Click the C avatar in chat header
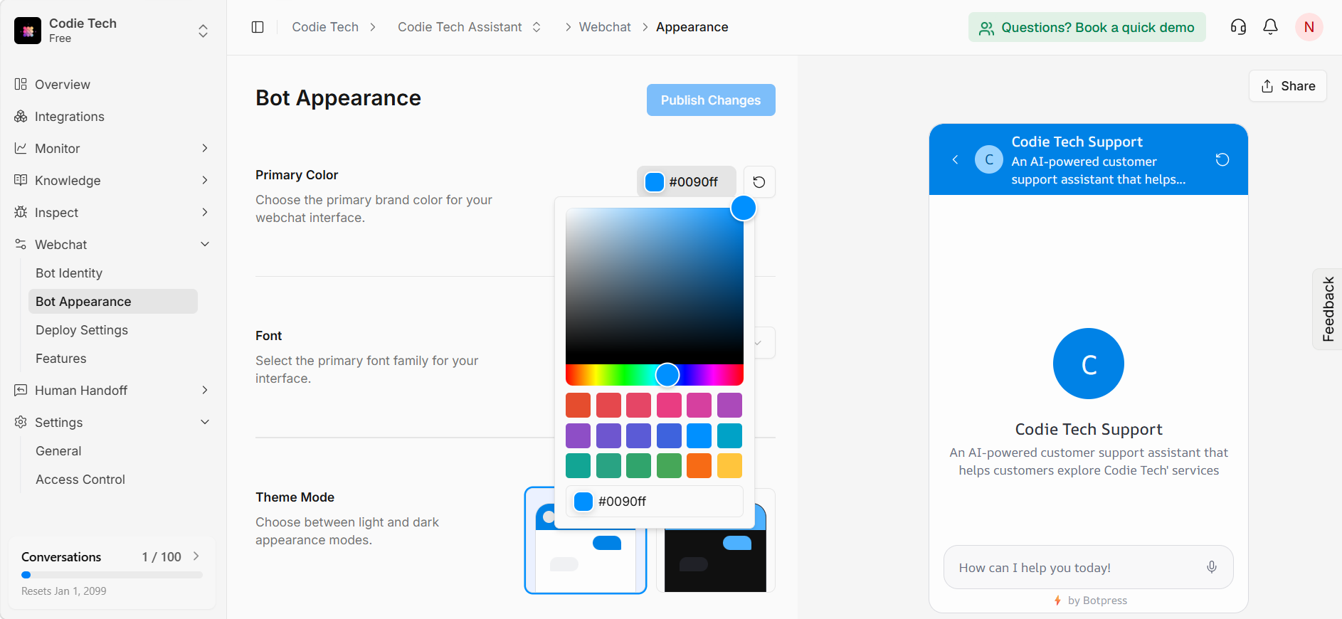1342x619 pixels. click(x=989, y=159)
